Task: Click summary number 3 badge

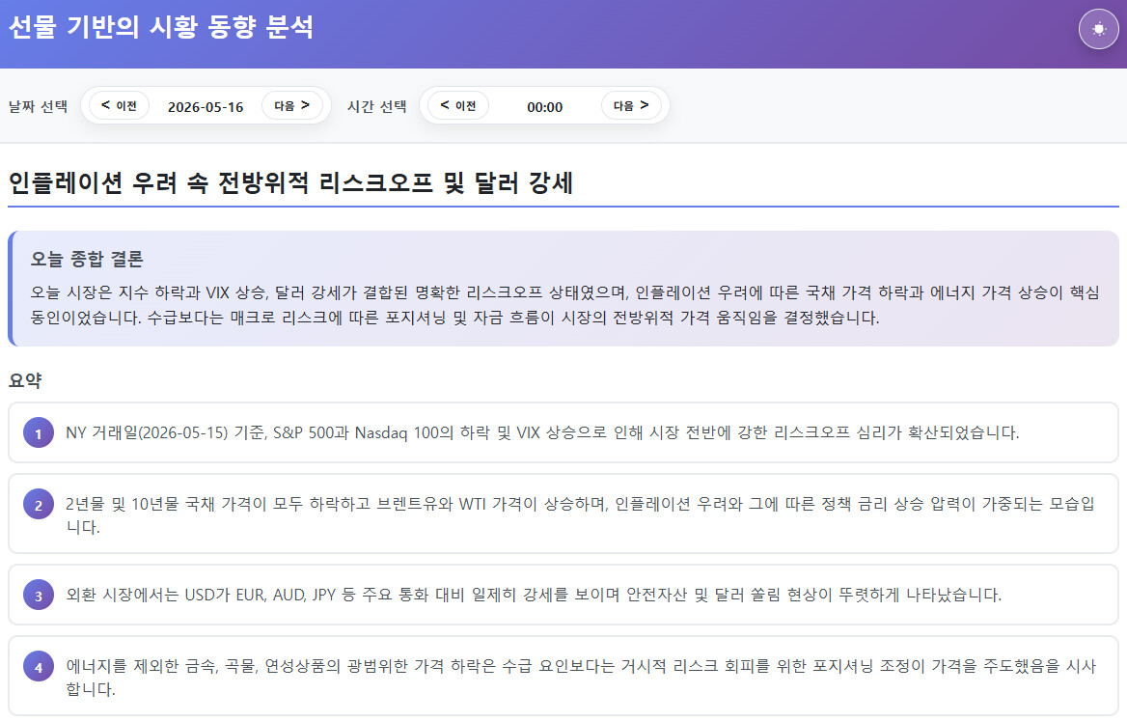Action: (x=39, y=595)
